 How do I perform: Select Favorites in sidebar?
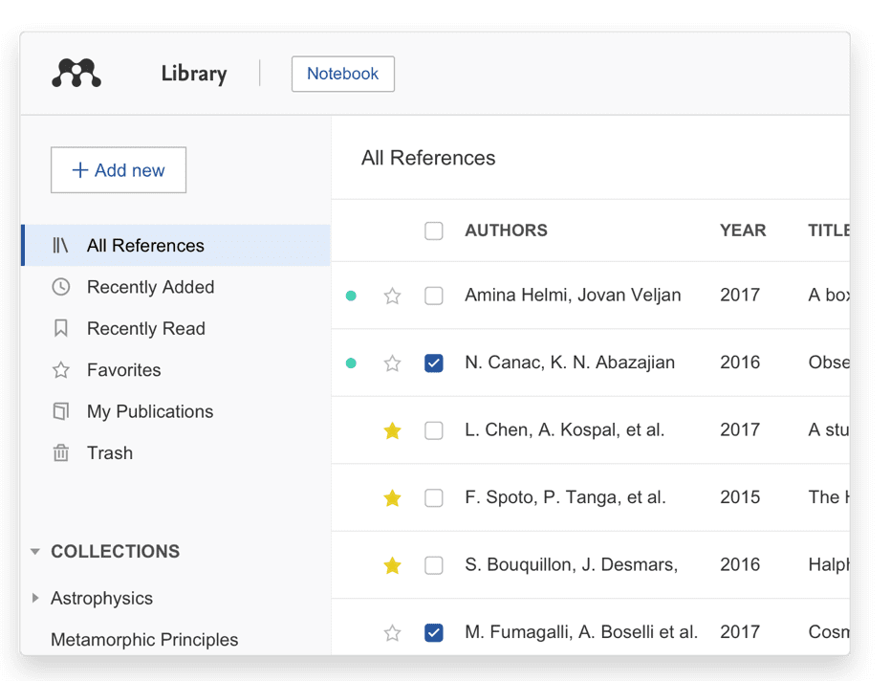click(176, 370)
